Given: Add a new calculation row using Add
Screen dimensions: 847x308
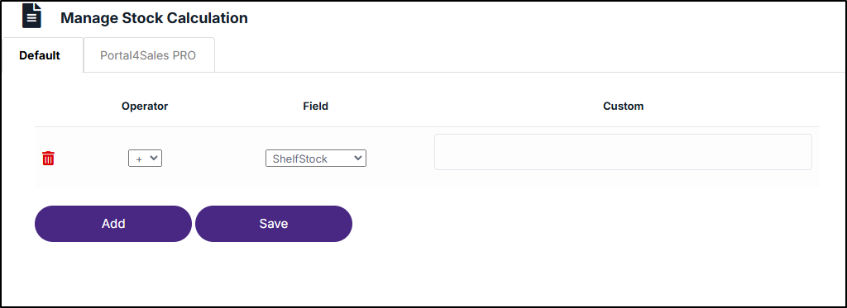Looking at the screenshot, I should (112, 223).
